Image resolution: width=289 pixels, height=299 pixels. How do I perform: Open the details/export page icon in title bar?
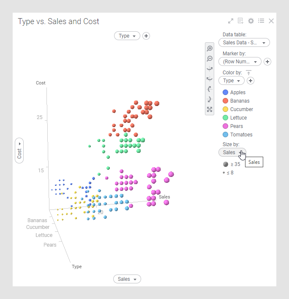tap(241, 21)
